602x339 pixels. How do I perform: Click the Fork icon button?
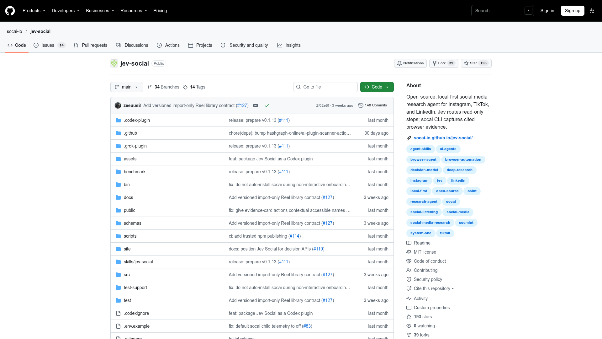pyautogui.click(x=444, y=63)
